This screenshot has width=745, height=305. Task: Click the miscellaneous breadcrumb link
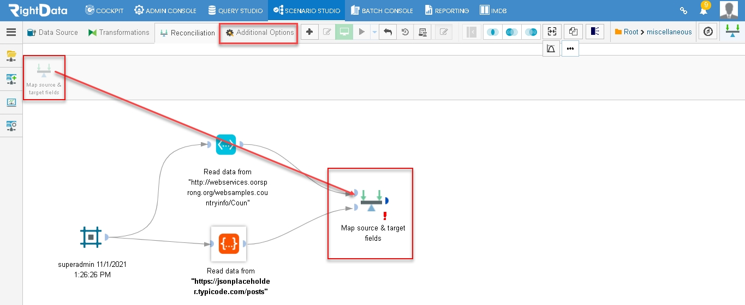click(669, 32)
